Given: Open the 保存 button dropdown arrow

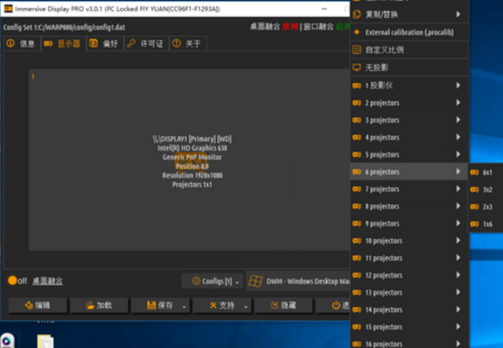Looking at the screenshot, I should tap(185, 306).
